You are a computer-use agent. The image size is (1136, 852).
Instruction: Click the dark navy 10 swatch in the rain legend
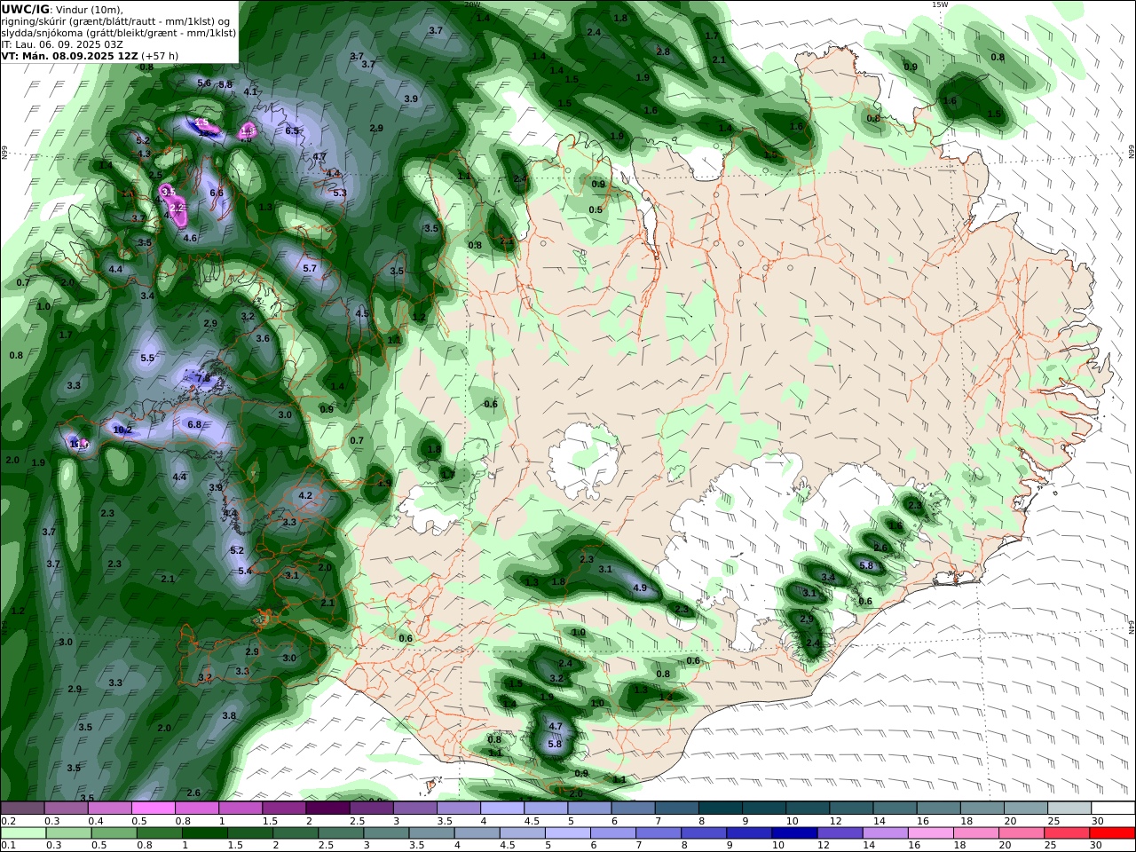tap(793, 833)
